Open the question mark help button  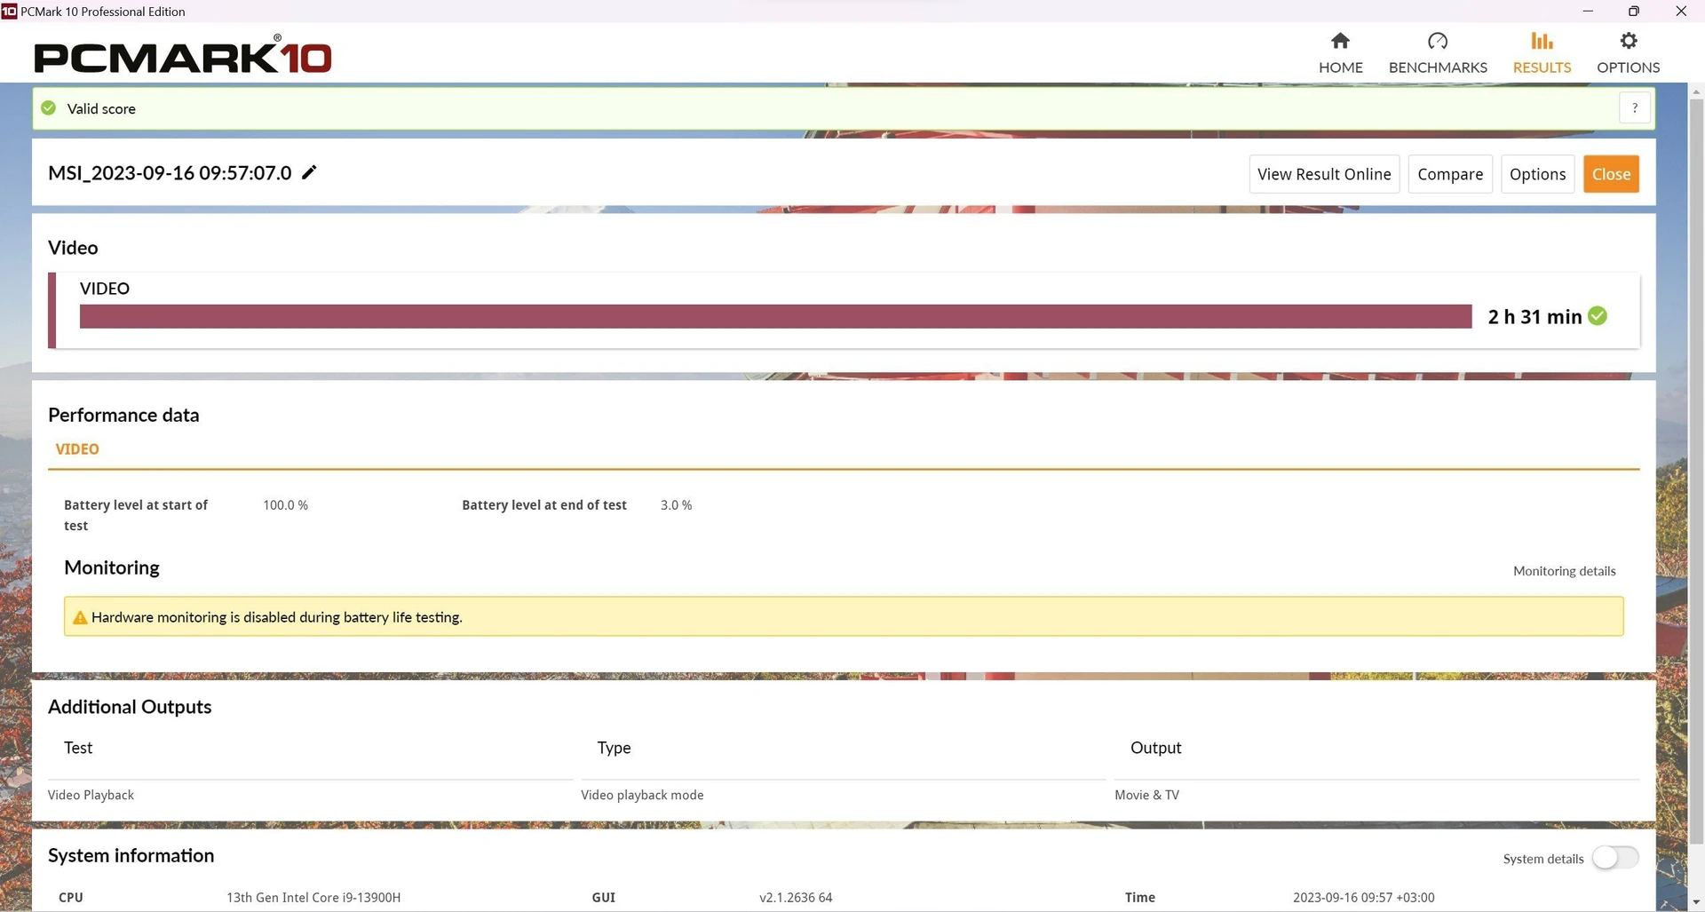coord(1634,107)
